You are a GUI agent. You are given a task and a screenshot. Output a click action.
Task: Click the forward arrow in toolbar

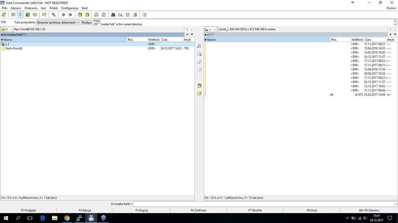point(70,15)
